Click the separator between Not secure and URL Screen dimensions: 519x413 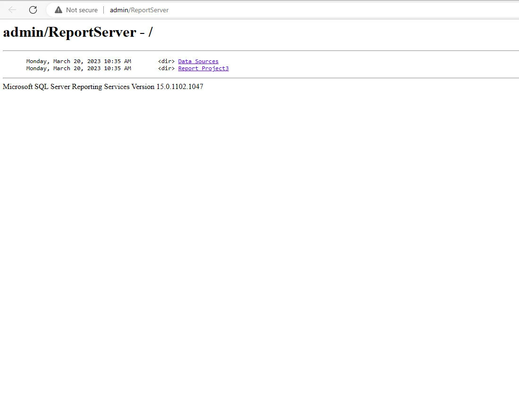[104, 10]
